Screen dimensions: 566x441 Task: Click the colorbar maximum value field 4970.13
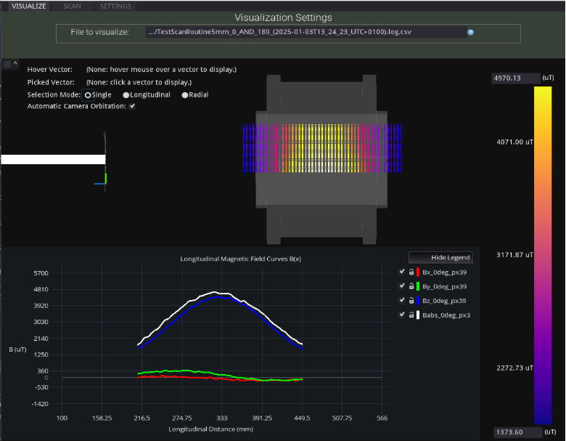click(516, 78)
